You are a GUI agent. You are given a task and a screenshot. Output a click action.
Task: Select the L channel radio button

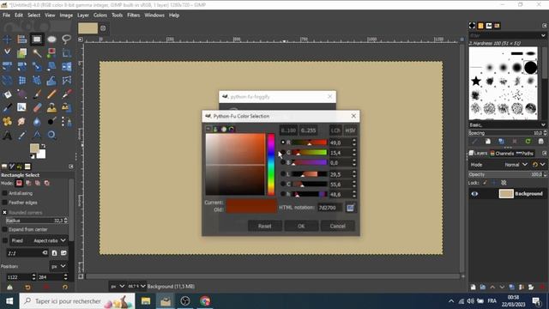coord(283,173)
